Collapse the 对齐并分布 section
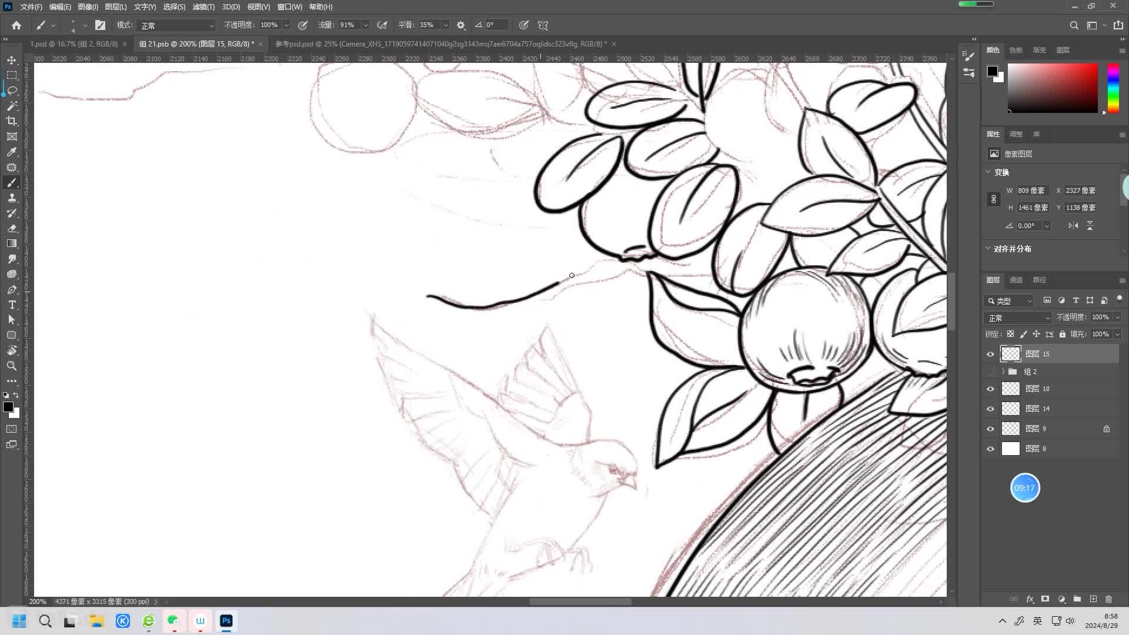The height and width of the screenshot is (635, 1129). [x=988, y=249]
